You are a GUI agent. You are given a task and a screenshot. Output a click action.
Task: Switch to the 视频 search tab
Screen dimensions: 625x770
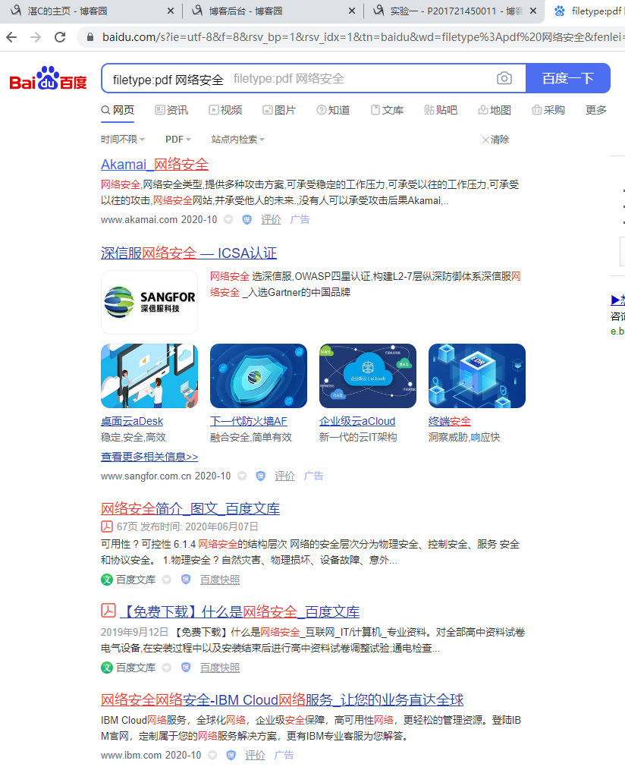tap(225, 110)
